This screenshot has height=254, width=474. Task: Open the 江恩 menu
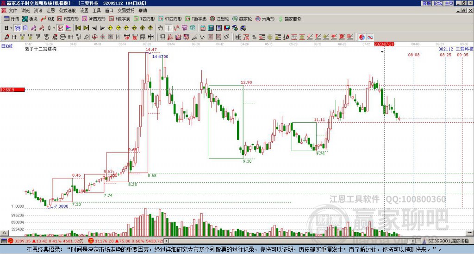click(51, 11)
